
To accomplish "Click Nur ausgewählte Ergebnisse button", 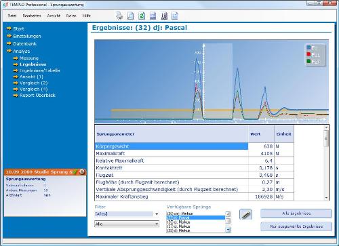I will [x=296, y=226].
